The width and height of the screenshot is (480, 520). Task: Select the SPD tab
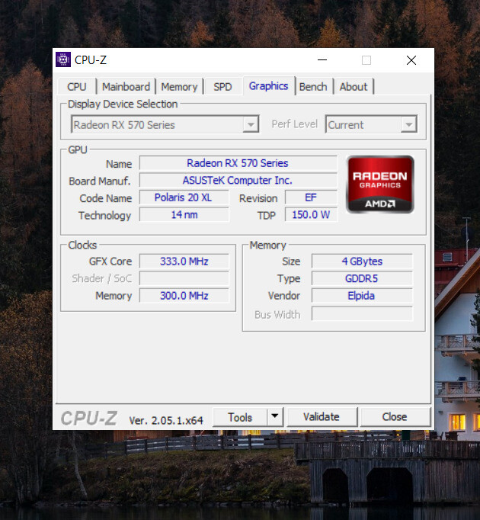click(x=222, y=87)
